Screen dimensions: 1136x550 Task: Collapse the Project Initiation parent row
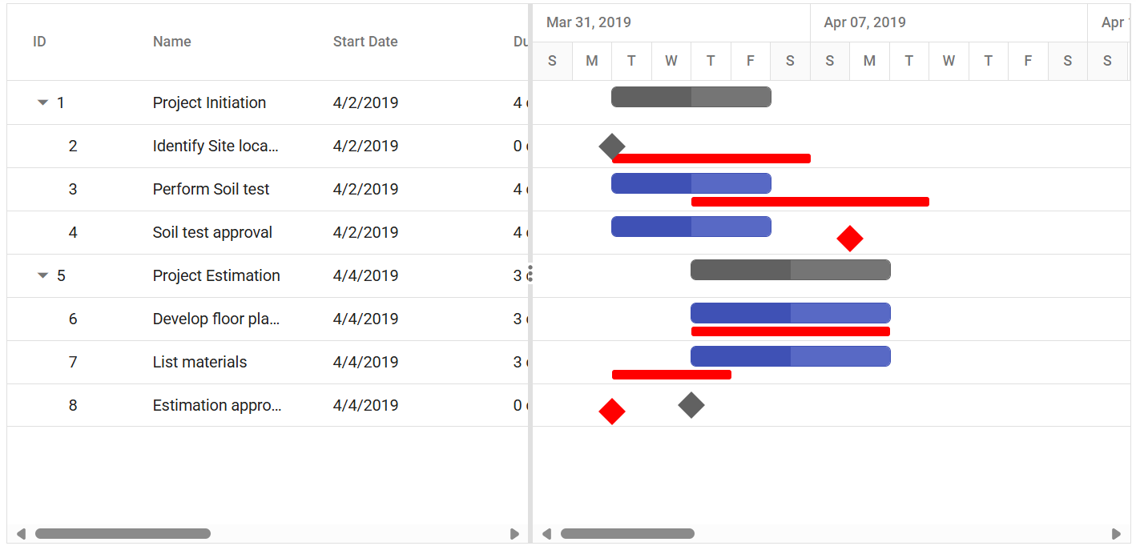tap(43, 102)
